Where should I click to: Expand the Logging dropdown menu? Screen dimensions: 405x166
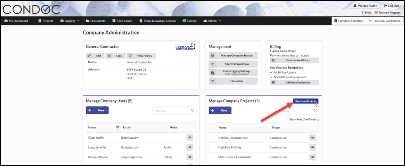point(70,21)
